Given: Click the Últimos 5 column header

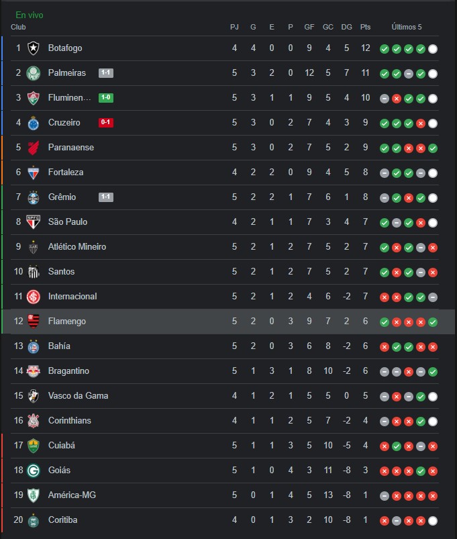Looking at the screenshot, I should (x=407, y=27).
